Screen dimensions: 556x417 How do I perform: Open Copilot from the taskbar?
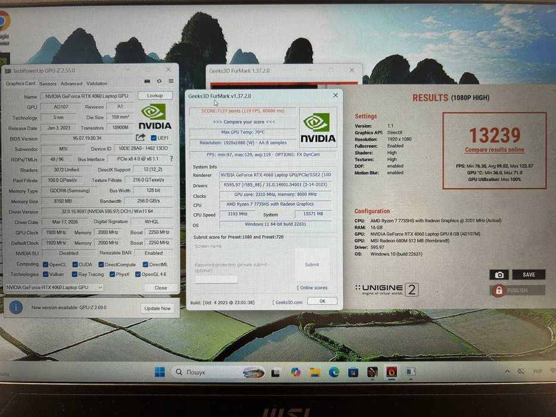(296, 372)
